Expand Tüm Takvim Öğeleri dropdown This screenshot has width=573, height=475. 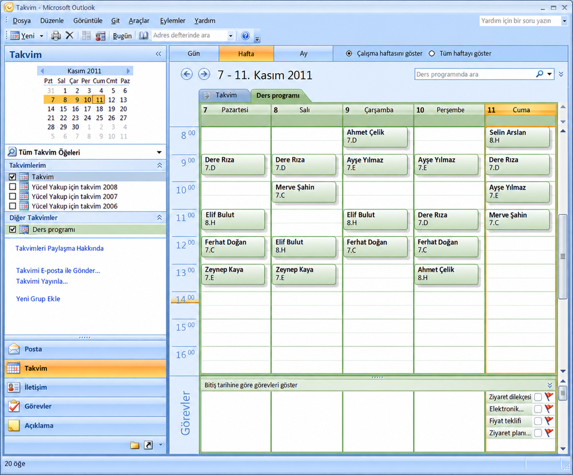(x=159, y=152)
